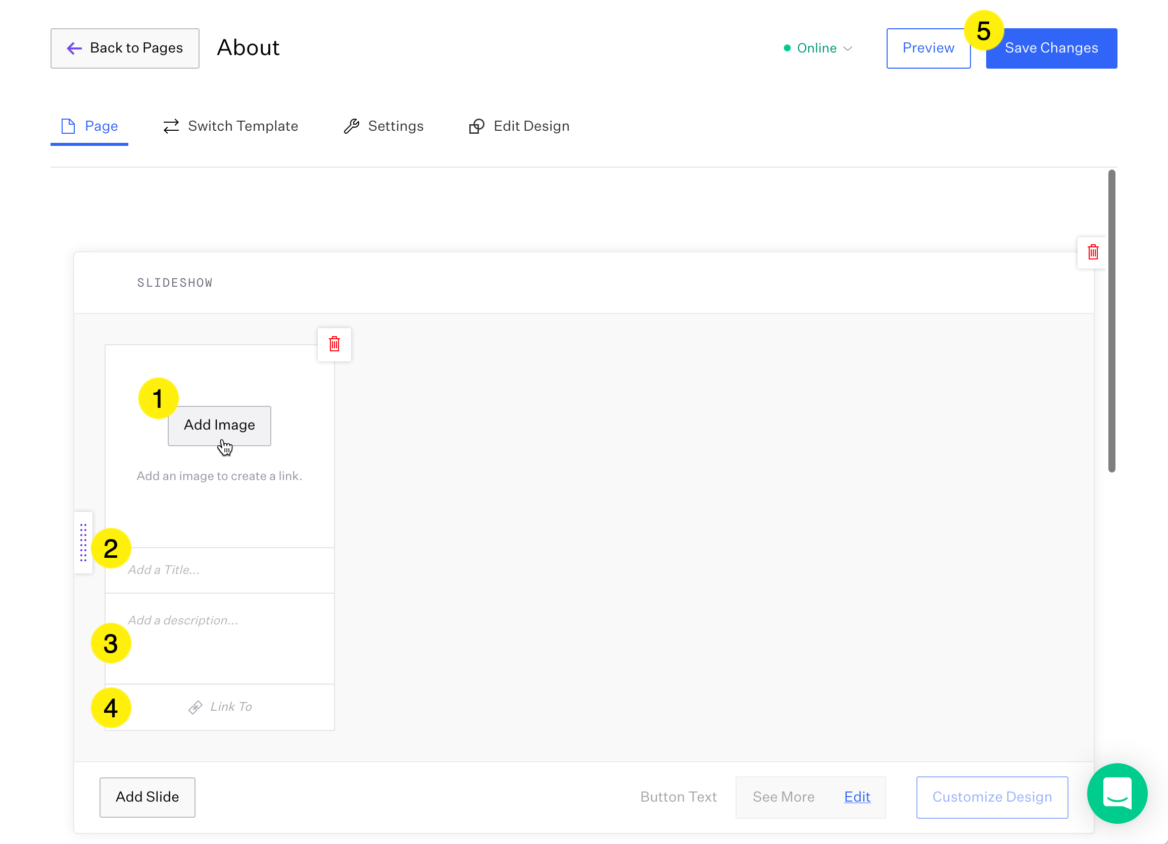Click the wrench icon beside Settings
The height and width of the screenshot is (844, 1168).
tap(352, 126)
